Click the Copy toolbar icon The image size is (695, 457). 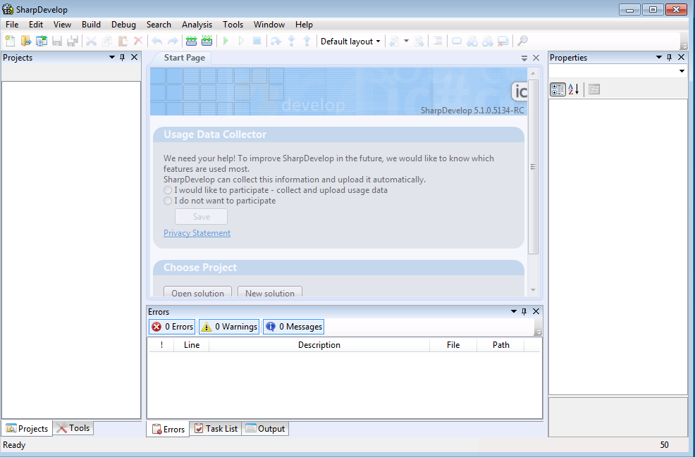(107, 41)
